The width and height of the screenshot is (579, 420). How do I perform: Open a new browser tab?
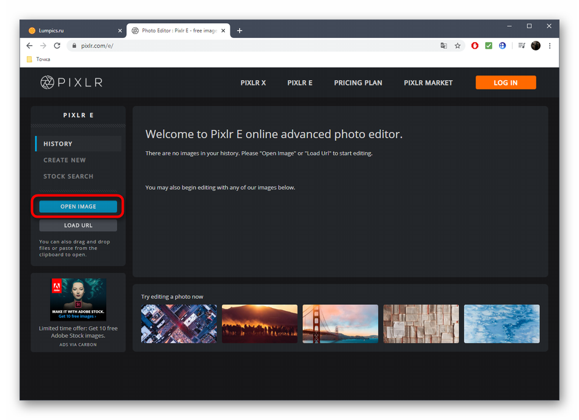point(240,30)
